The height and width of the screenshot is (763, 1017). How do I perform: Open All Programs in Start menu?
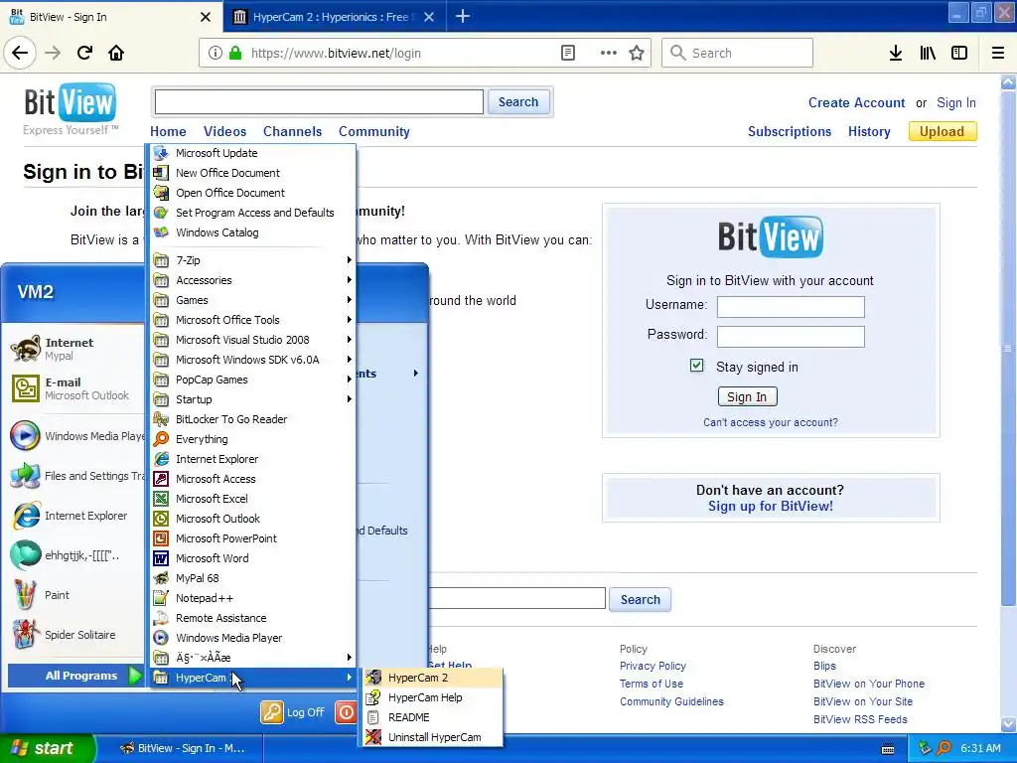74,676
